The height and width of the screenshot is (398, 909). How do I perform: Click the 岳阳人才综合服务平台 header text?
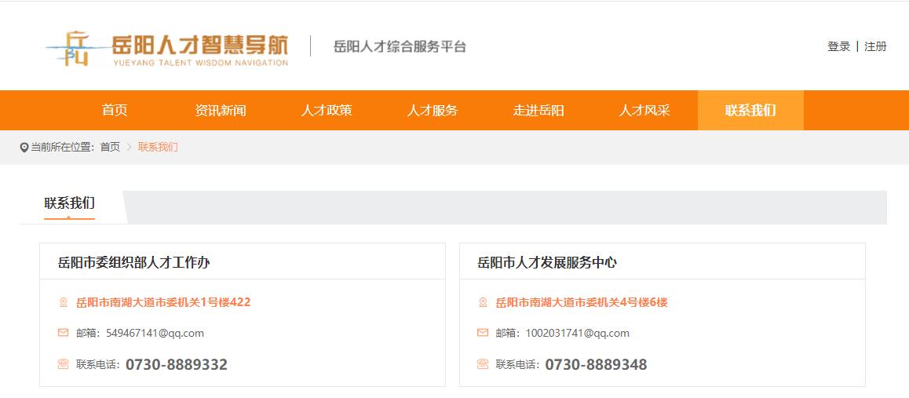click(x=400, y=47)
